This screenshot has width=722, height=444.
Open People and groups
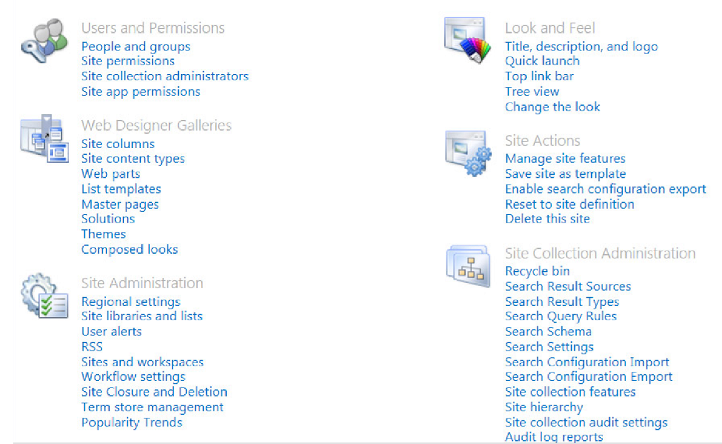point(135,46)
